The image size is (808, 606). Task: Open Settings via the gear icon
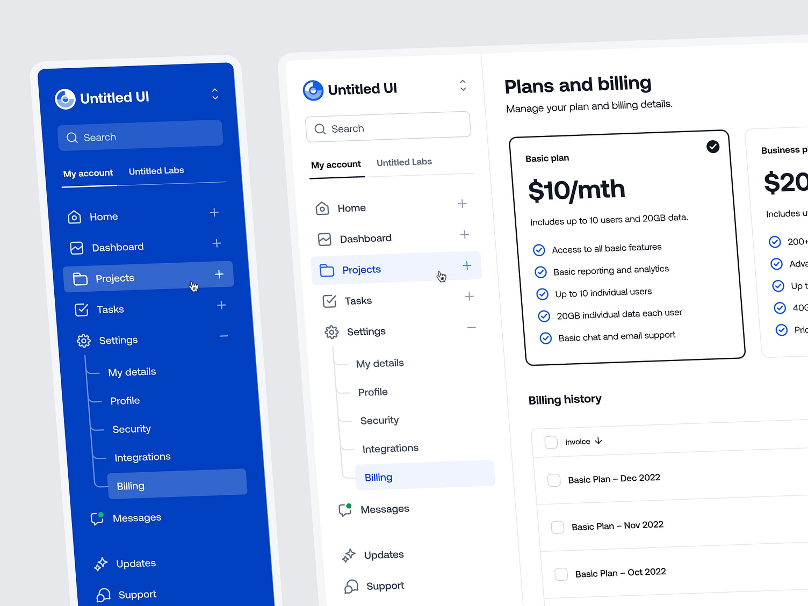point(331,331)
